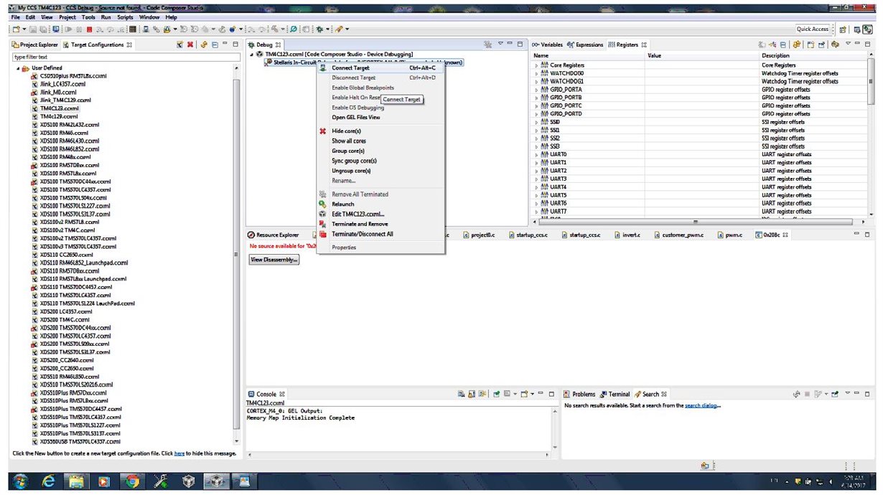Select XDS100 RM48x.ccxml in the tree
883x495 pixels.
pos(65,156)
